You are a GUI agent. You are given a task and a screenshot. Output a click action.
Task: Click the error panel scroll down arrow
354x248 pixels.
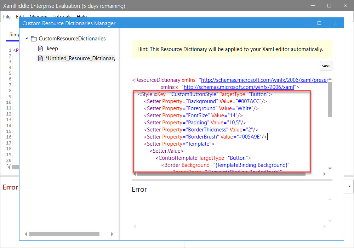tap(330, 221)
